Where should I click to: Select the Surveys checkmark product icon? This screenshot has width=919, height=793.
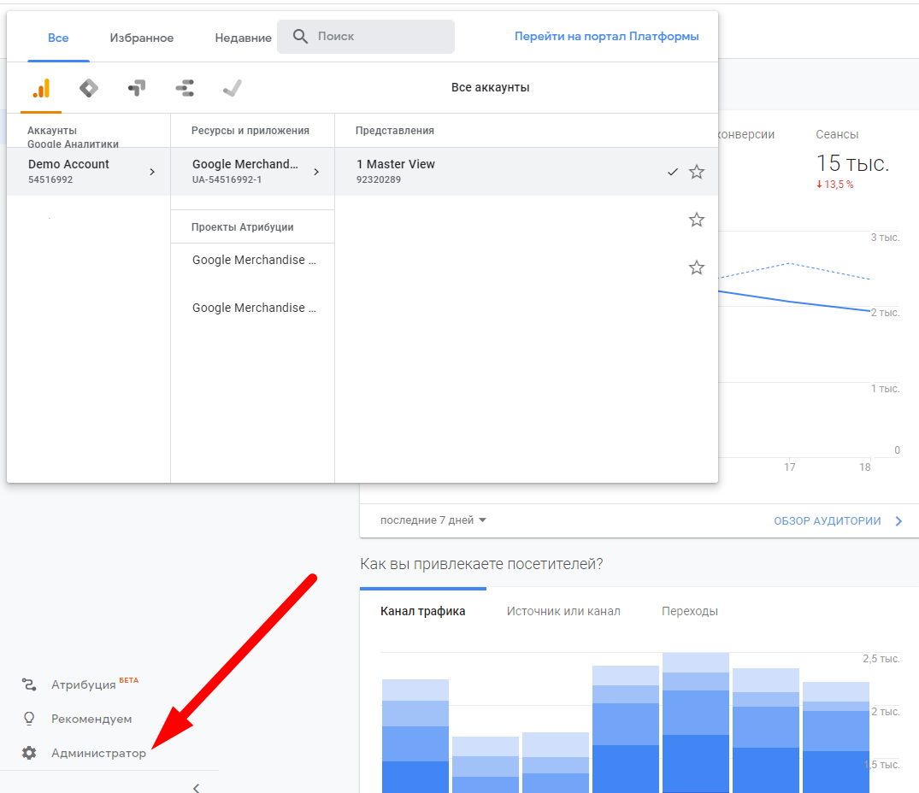pyautogui.click(x=232, y=88)
